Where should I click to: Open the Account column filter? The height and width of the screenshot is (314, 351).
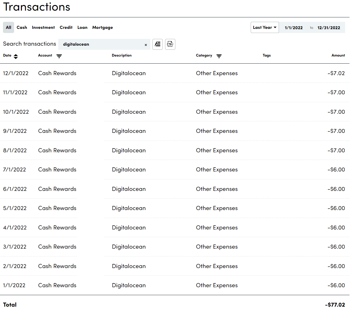(x=59, y=56)
